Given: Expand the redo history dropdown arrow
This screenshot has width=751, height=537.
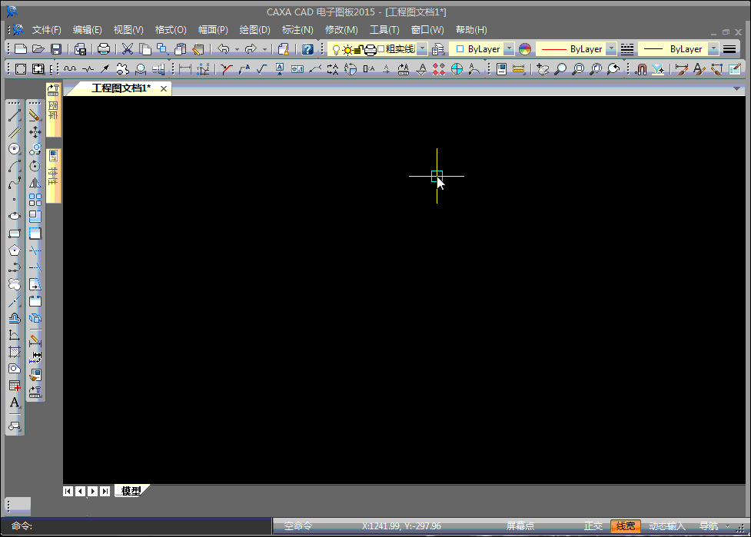Looking at the screenshot, I should coord(264,49).
